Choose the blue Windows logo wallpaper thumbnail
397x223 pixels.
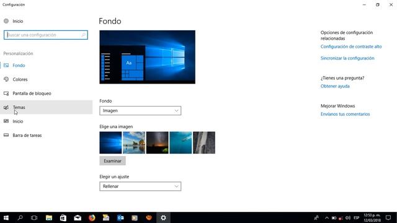110,142
